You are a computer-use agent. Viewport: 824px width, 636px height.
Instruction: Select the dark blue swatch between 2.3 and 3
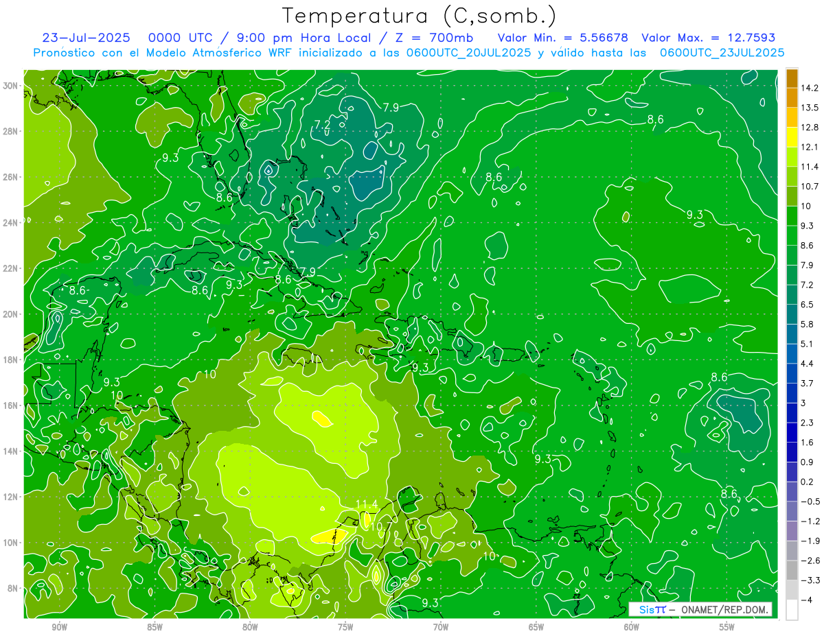[x=792, y=412]
